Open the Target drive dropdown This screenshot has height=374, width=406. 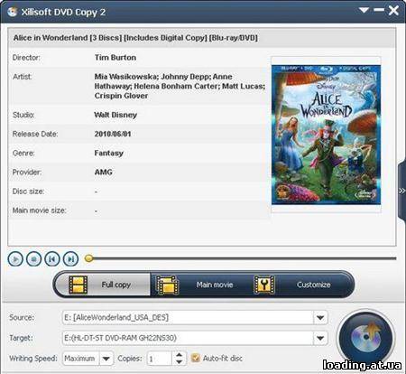tap(320, 338)
